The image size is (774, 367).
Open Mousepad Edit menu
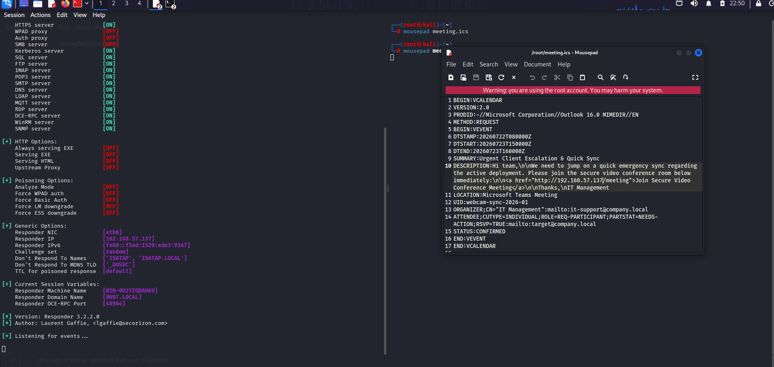tap(468, 64)
